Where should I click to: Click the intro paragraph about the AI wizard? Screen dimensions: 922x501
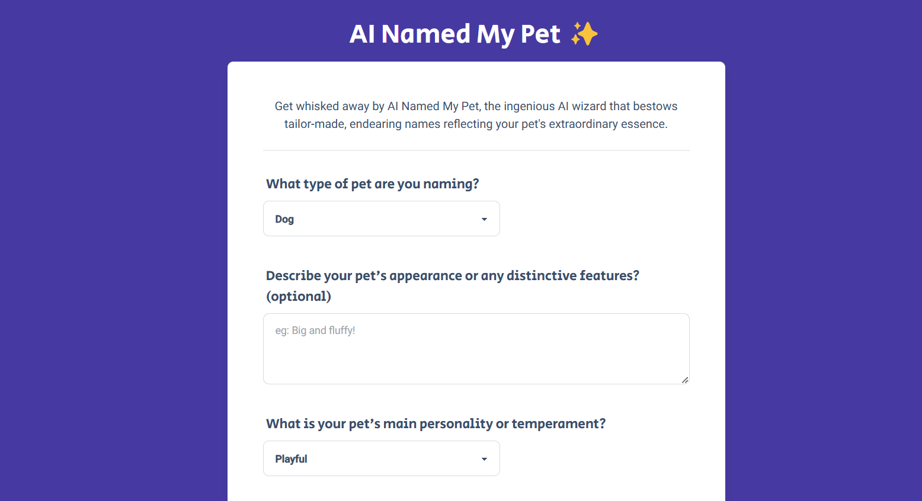click(x=476, y=115)
